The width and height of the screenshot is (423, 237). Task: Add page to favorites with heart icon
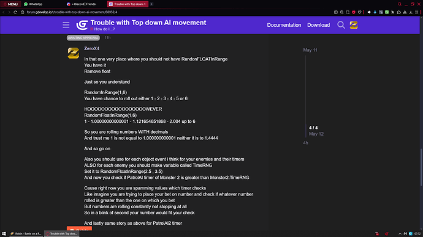pyautogui.click(x=360, y=12)
